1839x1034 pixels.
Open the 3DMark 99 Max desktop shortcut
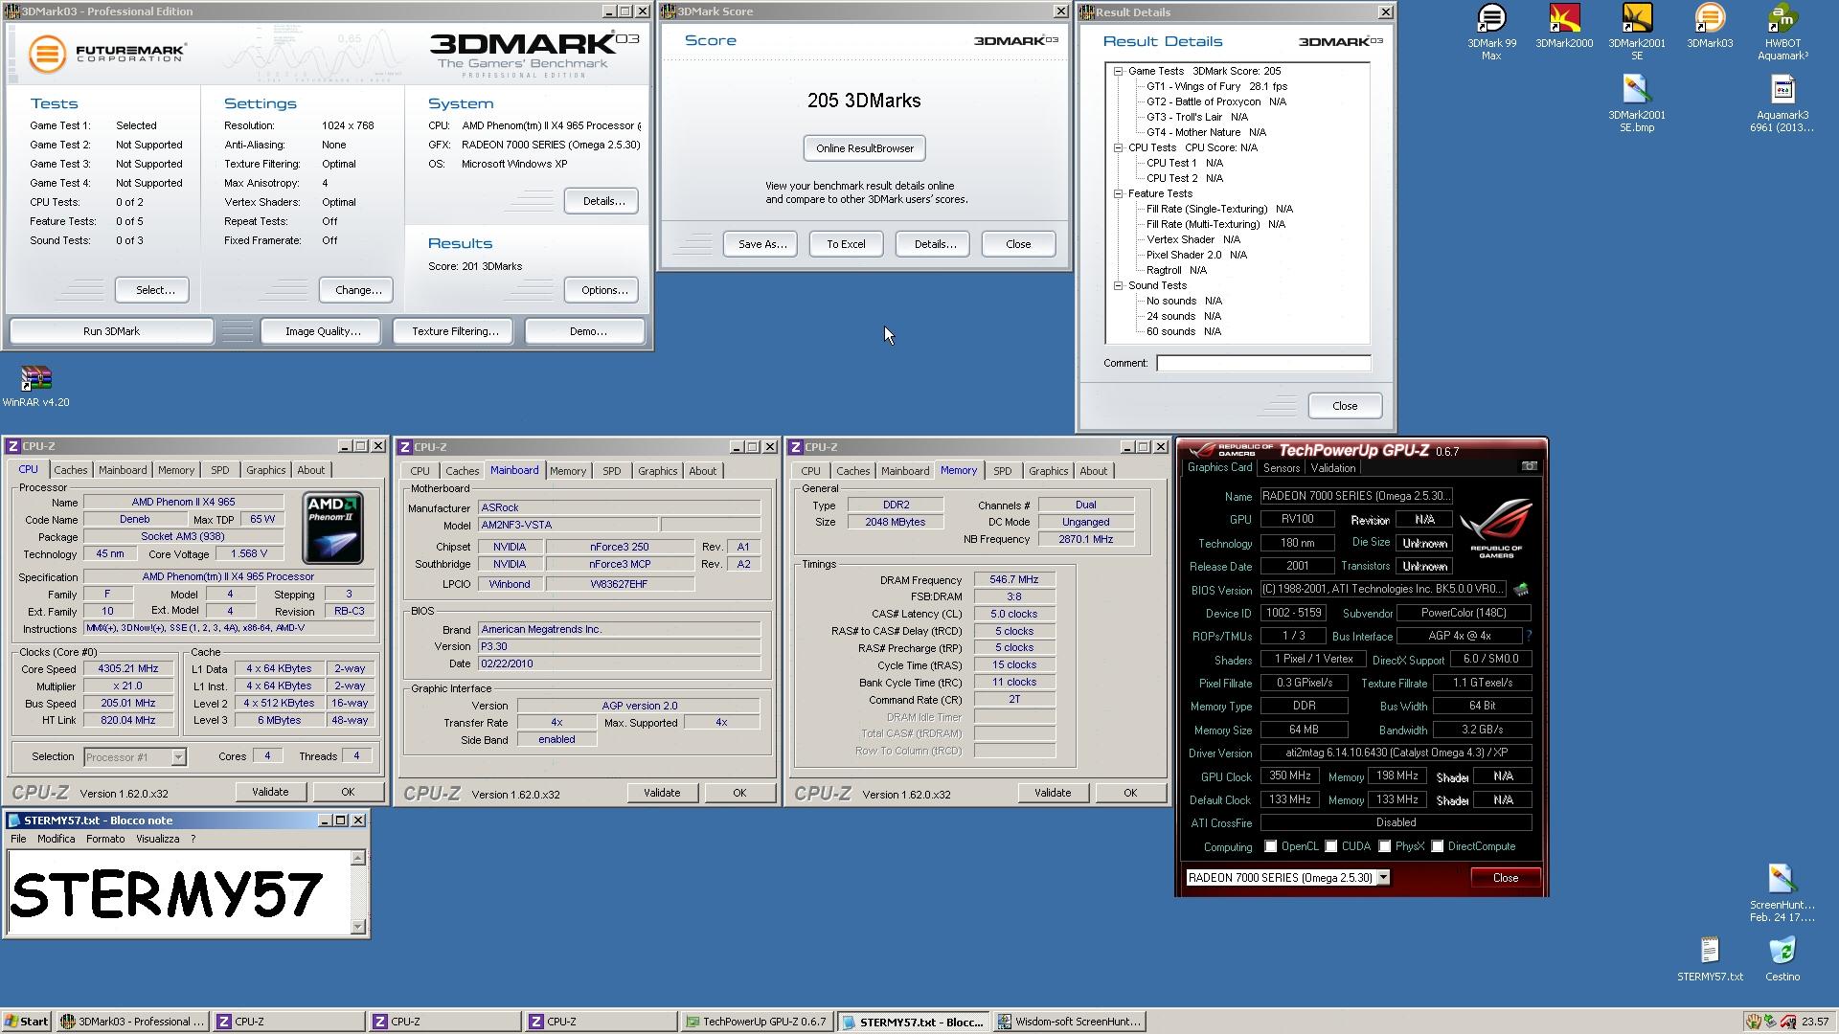click(1491, 32)
